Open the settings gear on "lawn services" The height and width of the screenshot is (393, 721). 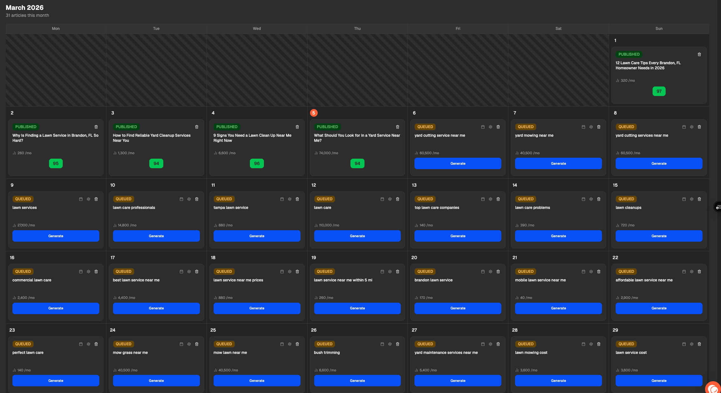tap(88, 199)
